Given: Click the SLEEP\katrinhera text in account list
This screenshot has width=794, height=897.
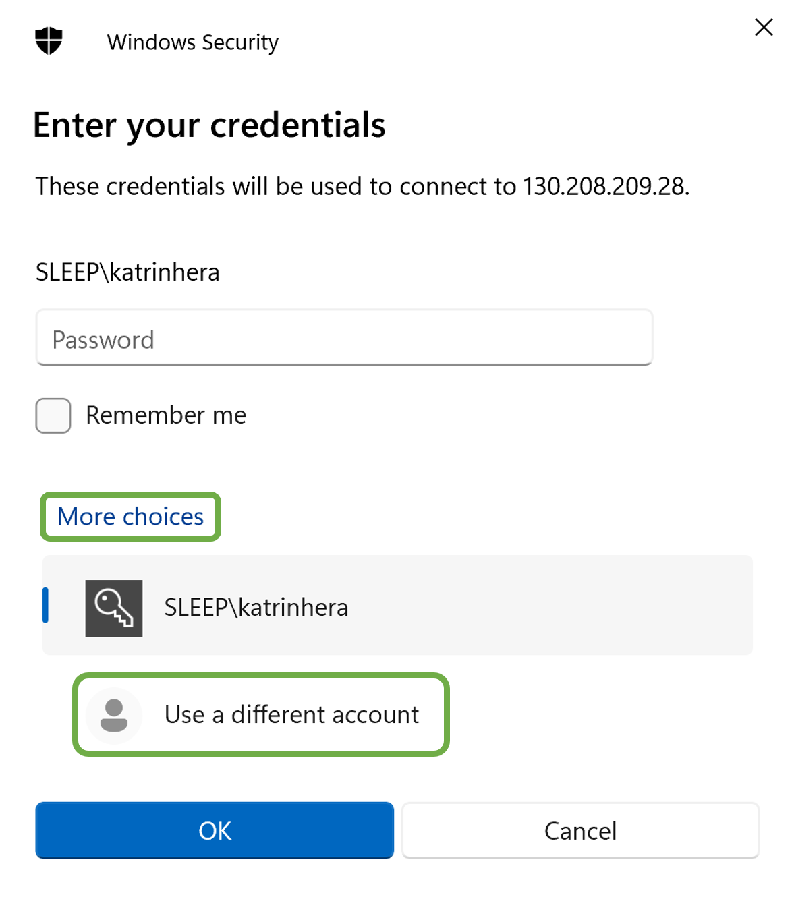Looking at the screenshot, I should pyautogui.click(x=256, y=608).
